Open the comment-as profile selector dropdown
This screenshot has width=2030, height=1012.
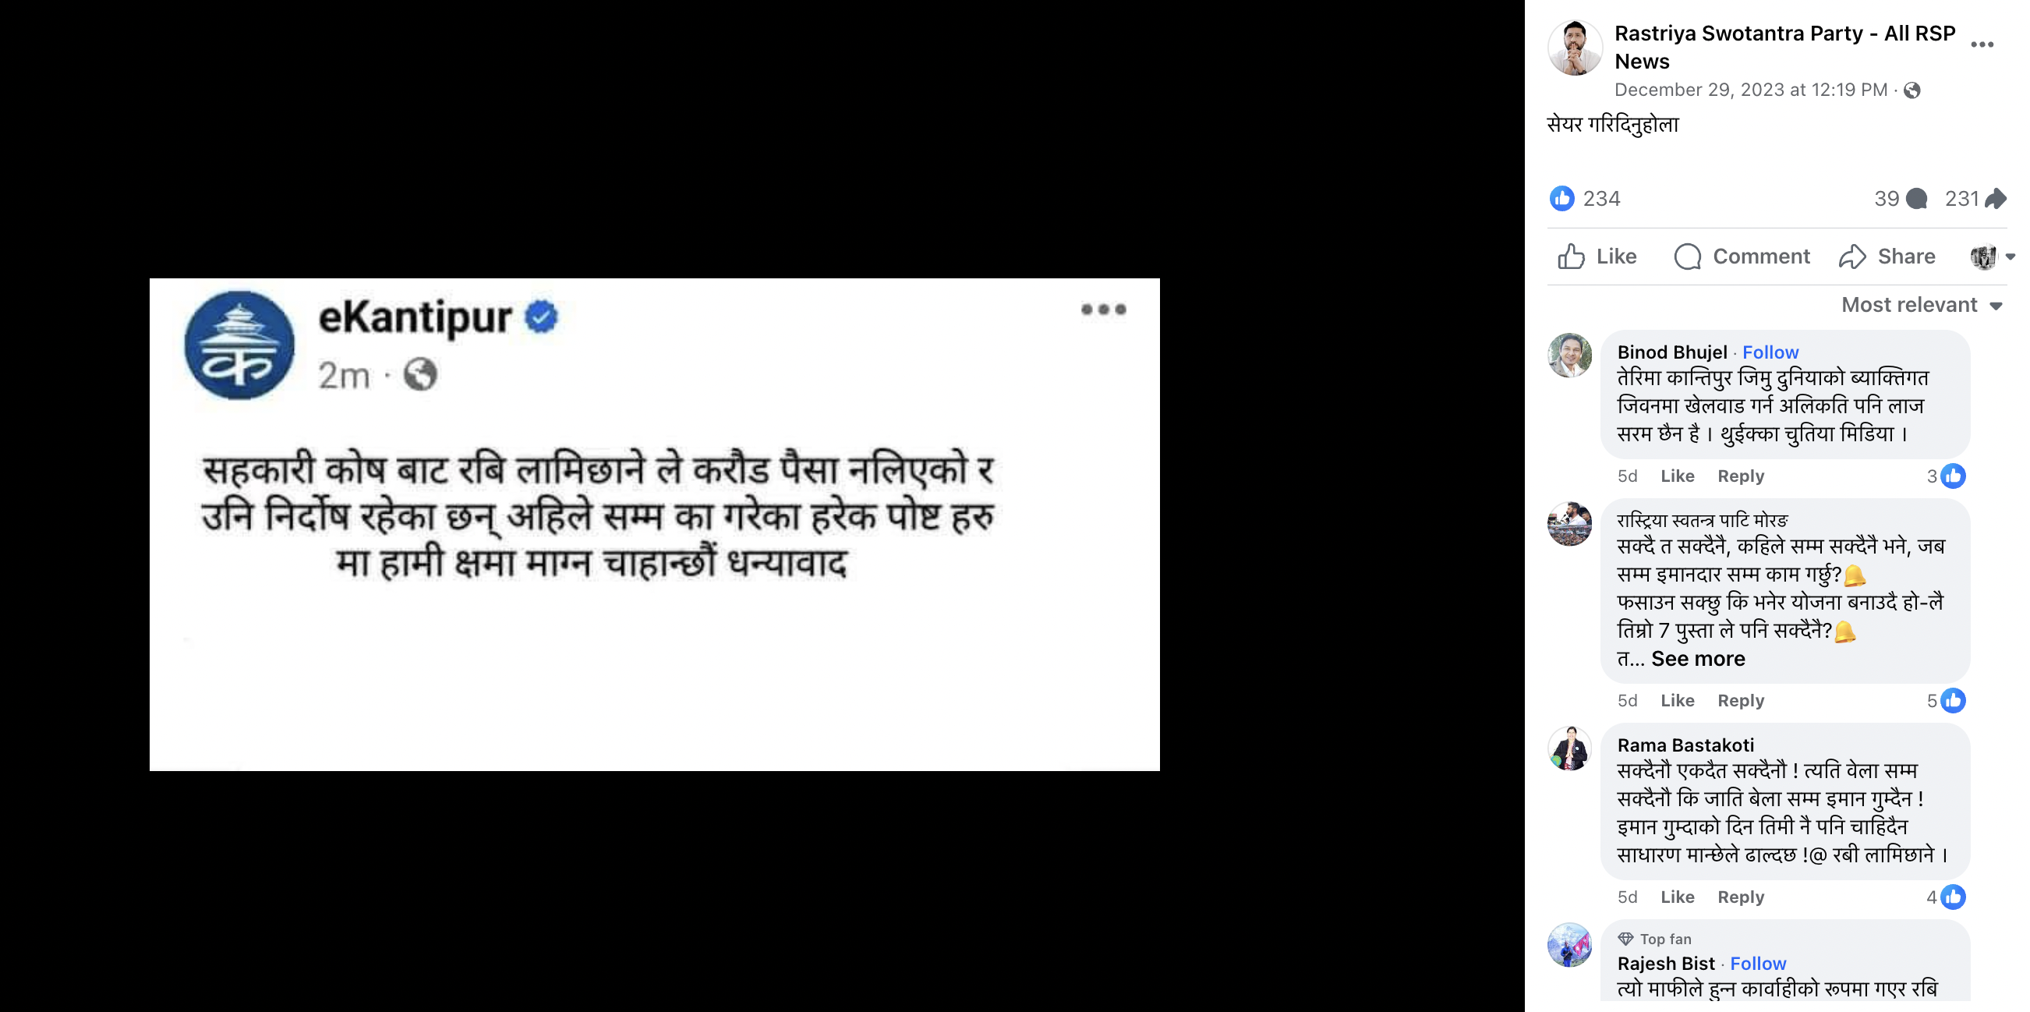click(x=1991, y=257)
